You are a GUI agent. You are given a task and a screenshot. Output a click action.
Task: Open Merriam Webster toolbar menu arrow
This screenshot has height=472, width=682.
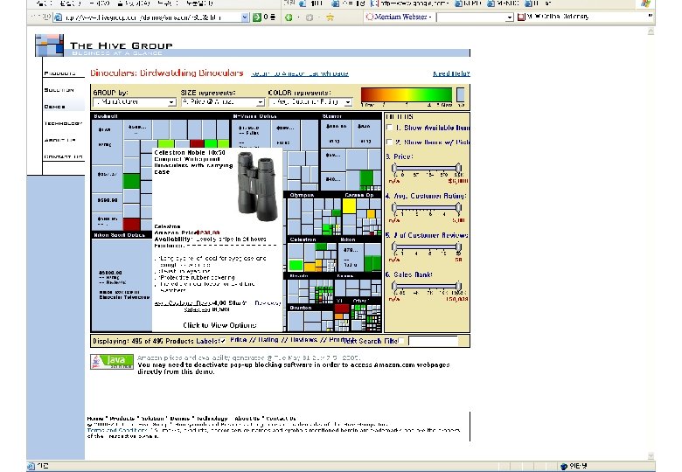click(429, 17)
